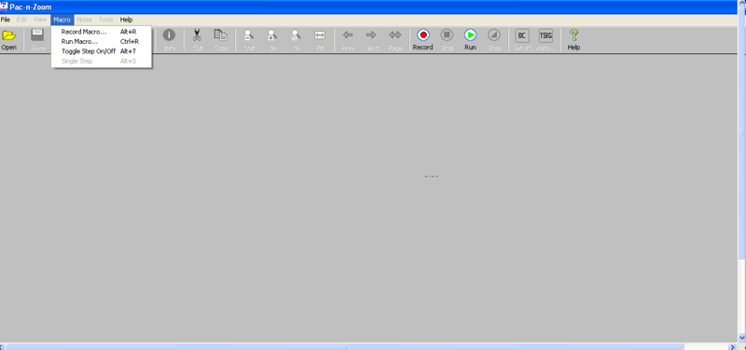Viewport: 746px width, 350px height.
Task: Click the horizontal scrollbar right arrow
Action: tap(733, 346)
